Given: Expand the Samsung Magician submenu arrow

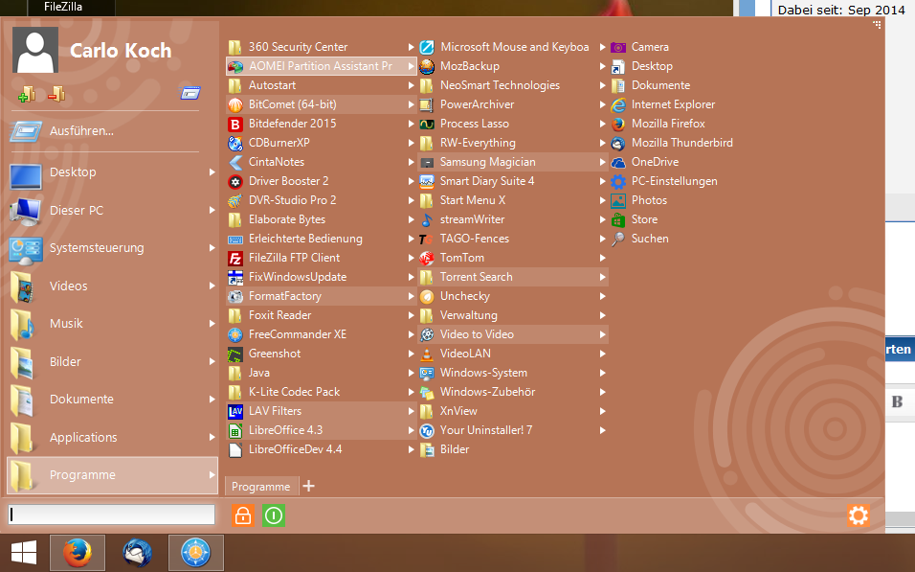Looking at the screenshot, I should [x=602, y=163].
